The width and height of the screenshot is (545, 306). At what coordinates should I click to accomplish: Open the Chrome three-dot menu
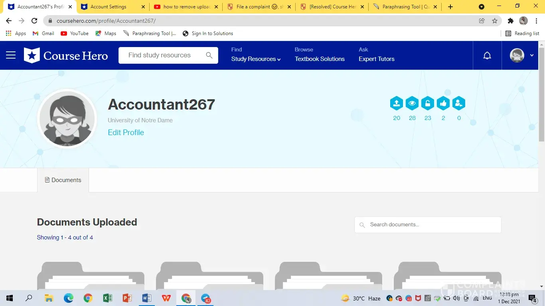pos(536,21)
